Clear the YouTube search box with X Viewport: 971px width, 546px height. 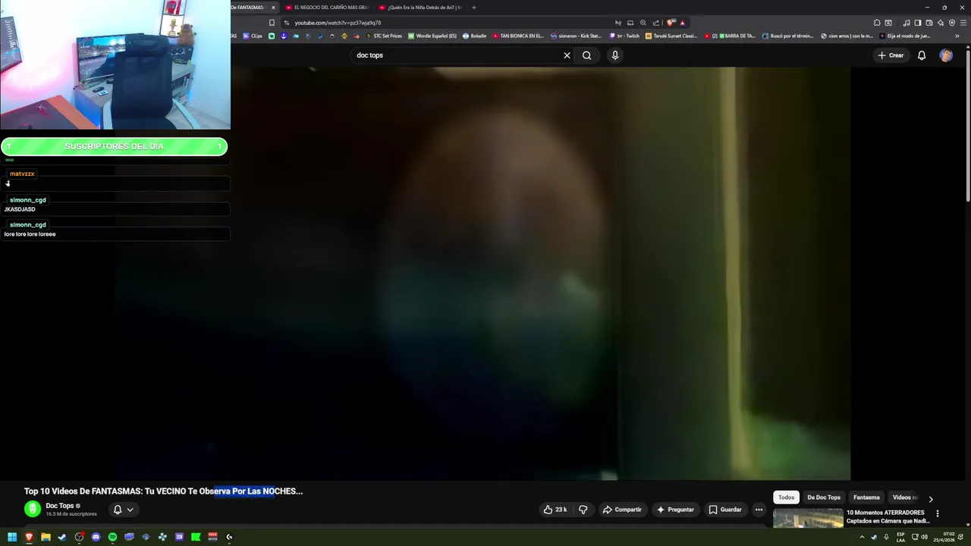(567, 55)
